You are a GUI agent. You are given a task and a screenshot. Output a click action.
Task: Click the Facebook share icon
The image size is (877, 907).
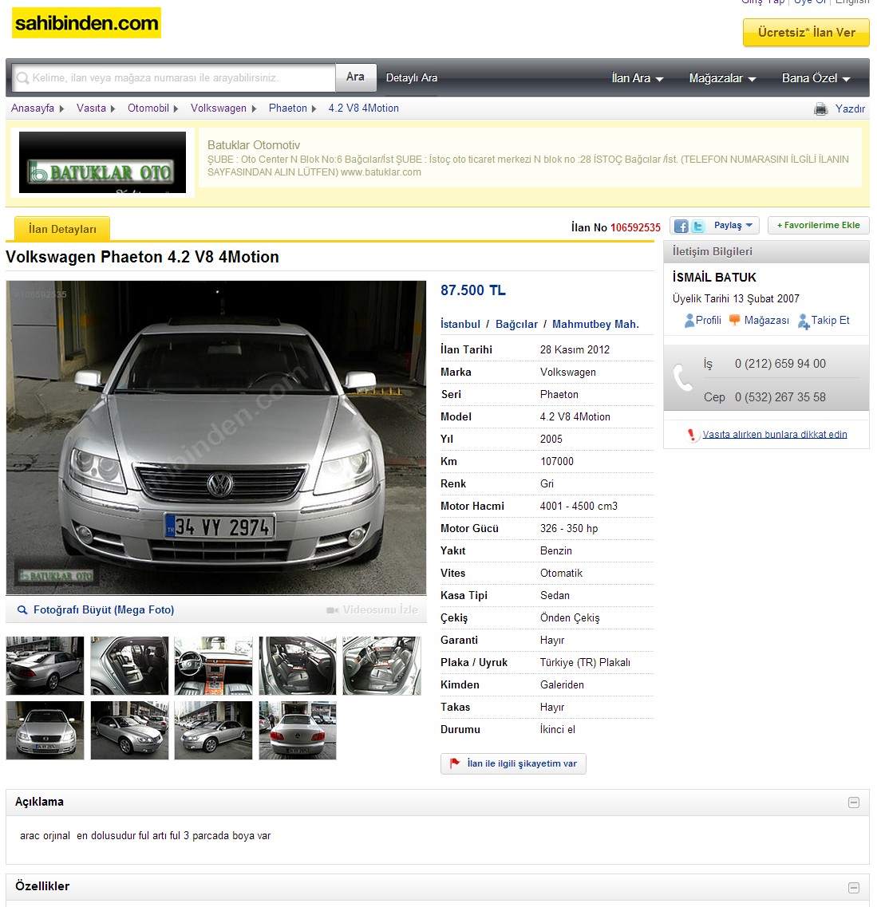tap(681, 227)
